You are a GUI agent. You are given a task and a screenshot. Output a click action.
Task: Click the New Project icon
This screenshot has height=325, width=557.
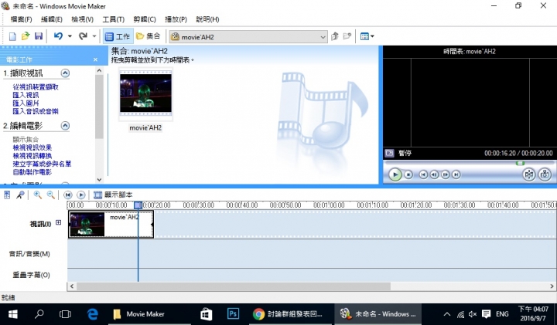[12, 36]
